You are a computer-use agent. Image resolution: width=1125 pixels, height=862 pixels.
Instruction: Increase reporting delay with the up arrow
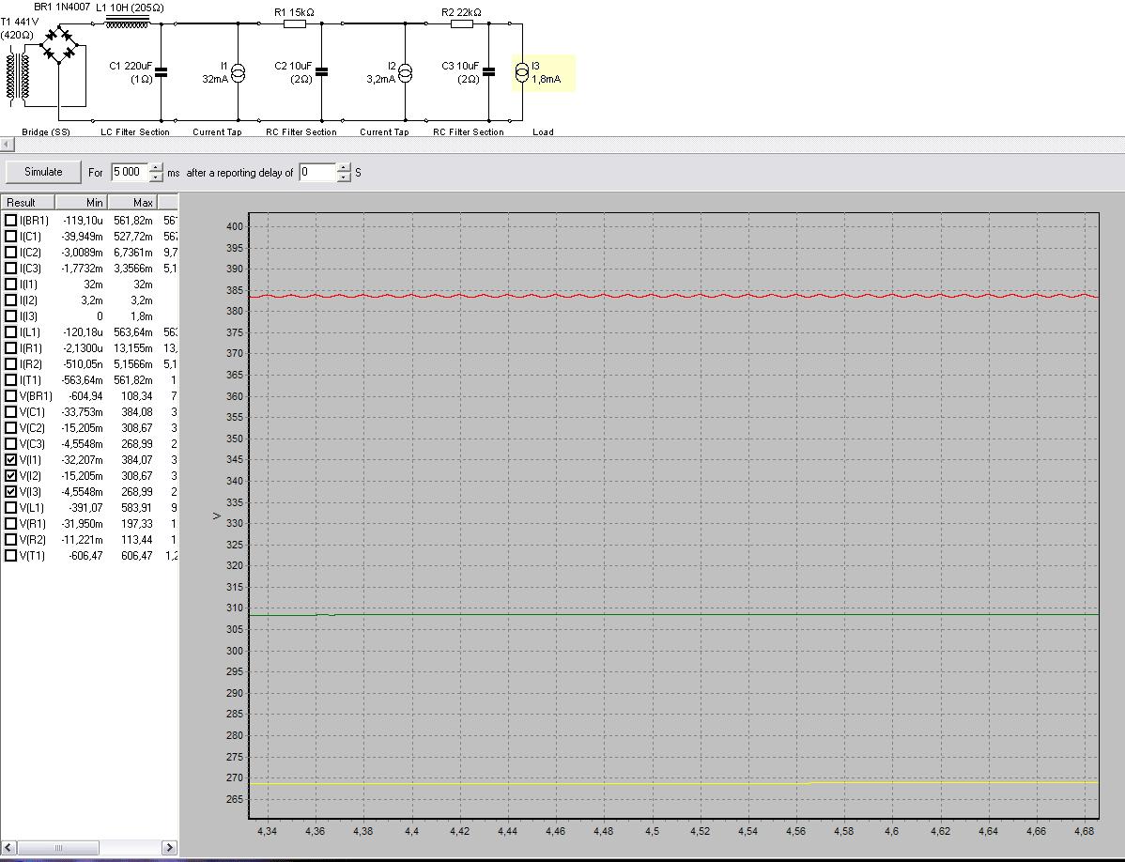(344, 168)
